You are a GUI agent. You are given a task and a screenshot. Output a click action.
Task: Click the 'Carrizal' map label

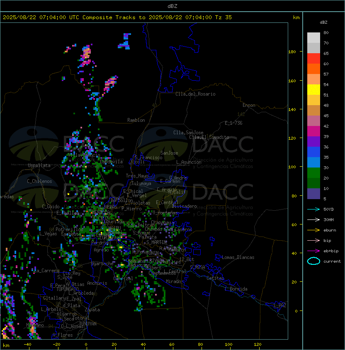pos(123,279)
